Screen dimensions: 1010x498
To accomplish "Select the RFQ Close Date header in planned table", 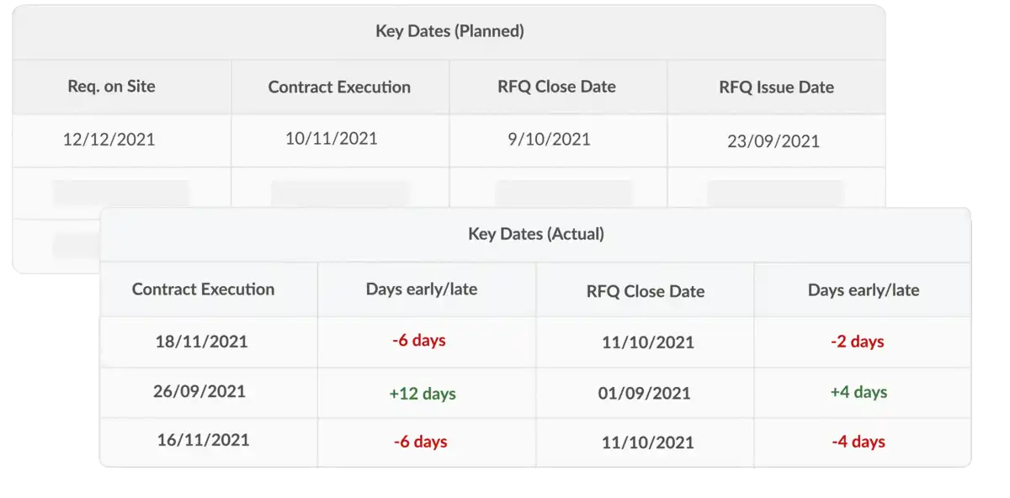I will pyautogui.click(x=557, y=87).
